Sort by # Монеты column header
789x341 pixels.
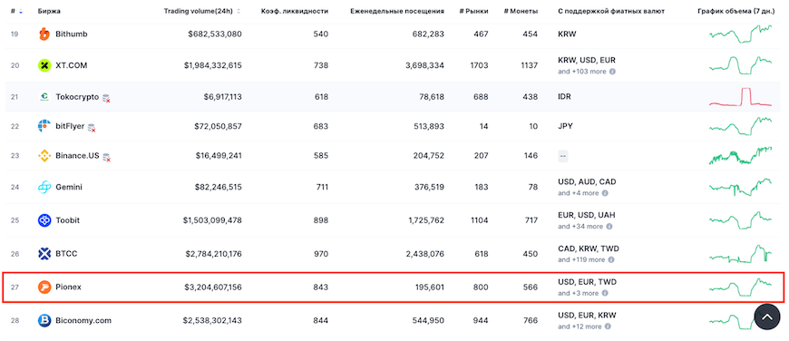tap(521, 11)
